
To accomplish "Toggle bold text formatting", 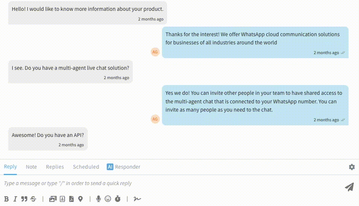I will [6, 199].
